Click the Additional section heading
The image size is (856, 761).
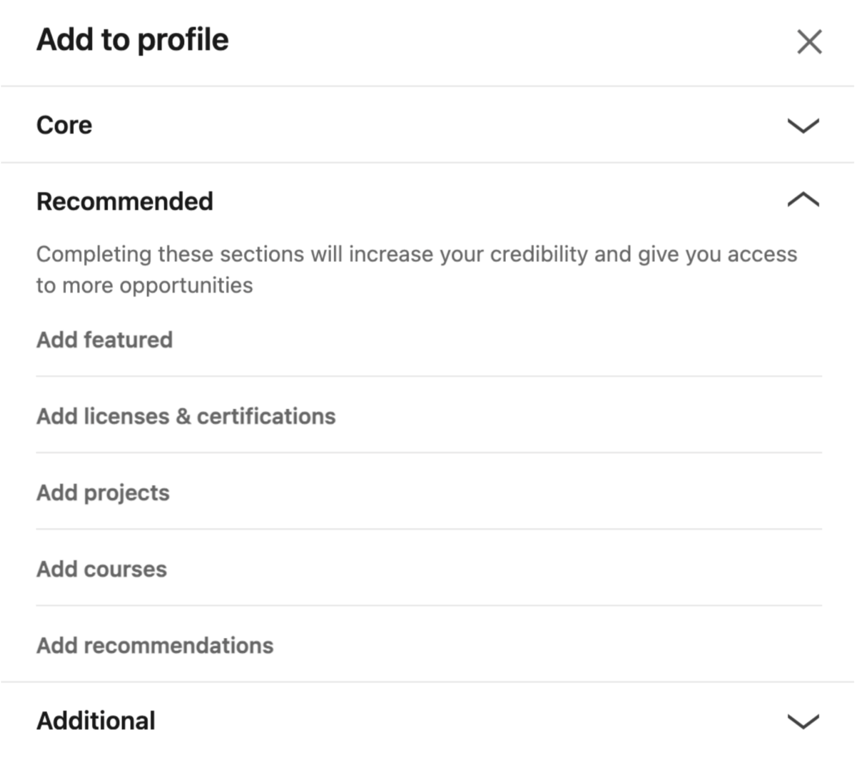point(96,721)
